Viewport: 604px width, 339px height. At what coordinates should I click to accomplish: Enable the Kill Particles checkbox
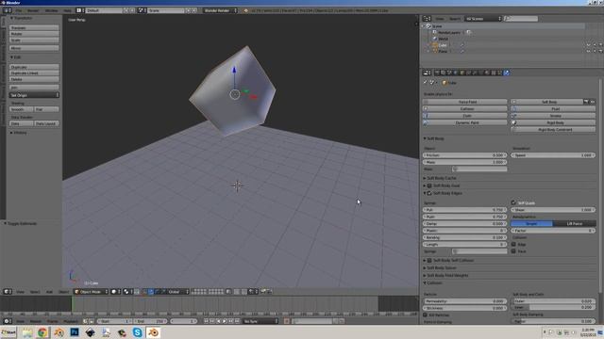pos(426,315)
